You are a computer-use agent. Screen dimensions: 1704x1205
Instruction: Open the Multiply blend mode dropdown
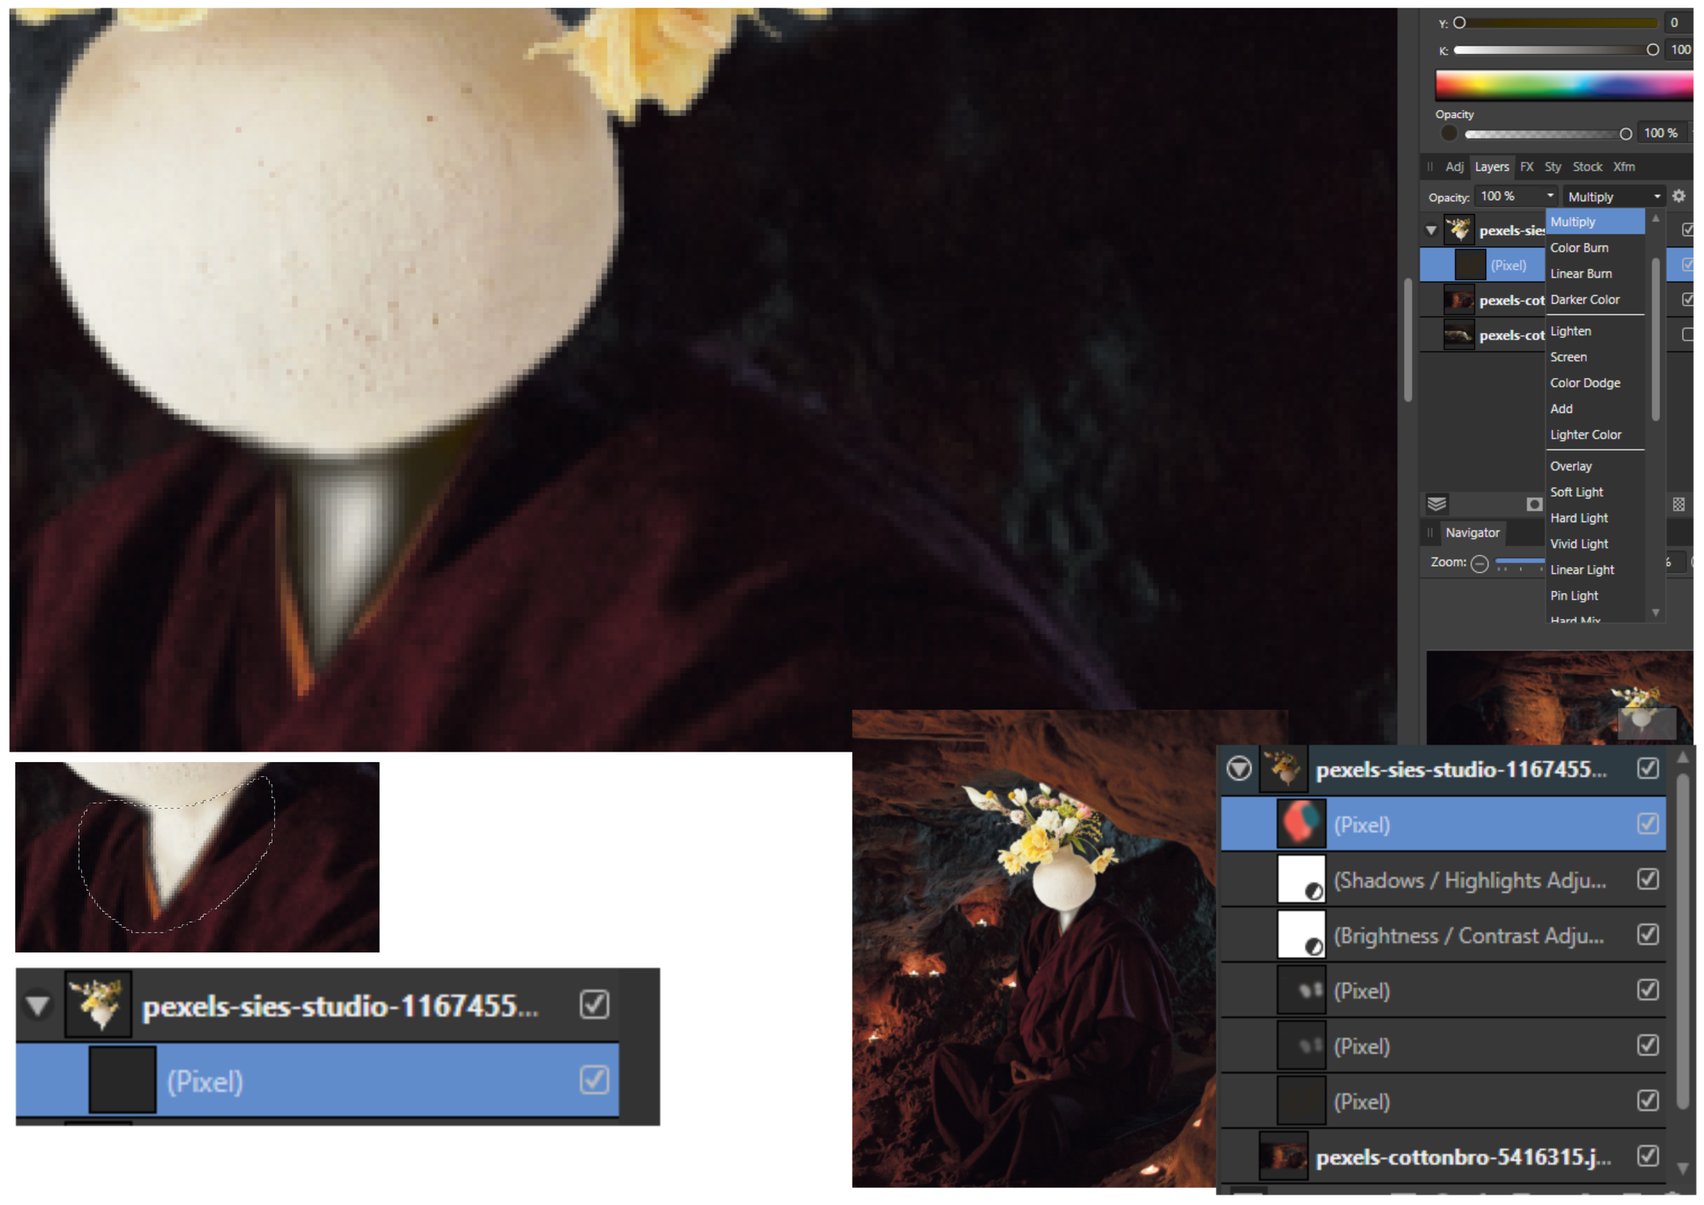[1613, 196]
